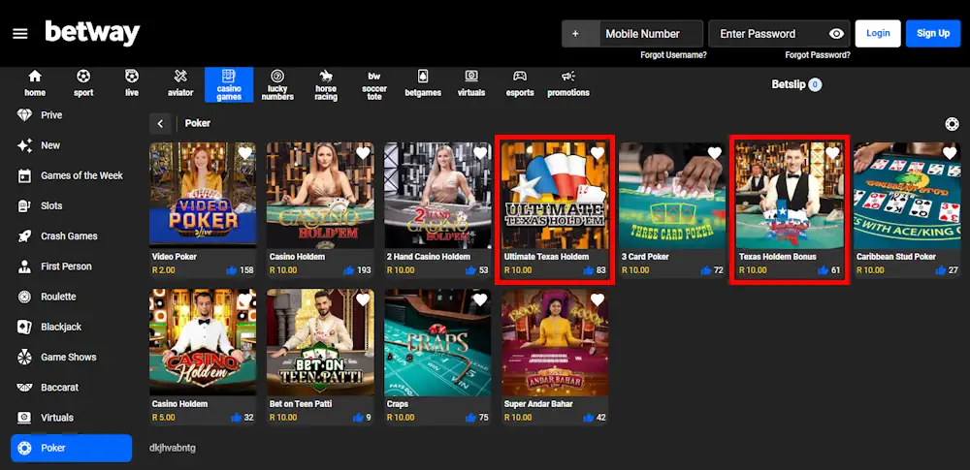This screenshot has height=470, width=970.
Task: Toggle password visibility eye icon
Action: click(x=836, y=33)
